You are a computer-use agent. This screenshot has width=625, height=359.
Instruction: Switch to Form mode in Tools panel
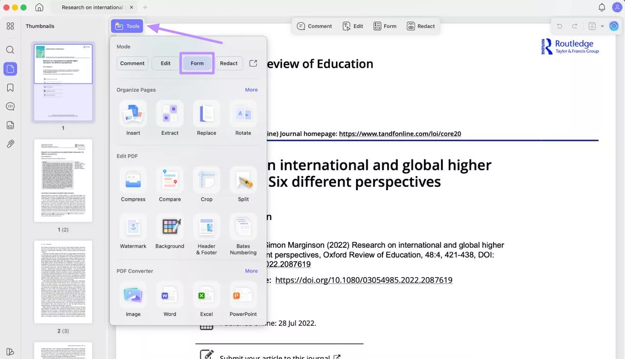197,63
